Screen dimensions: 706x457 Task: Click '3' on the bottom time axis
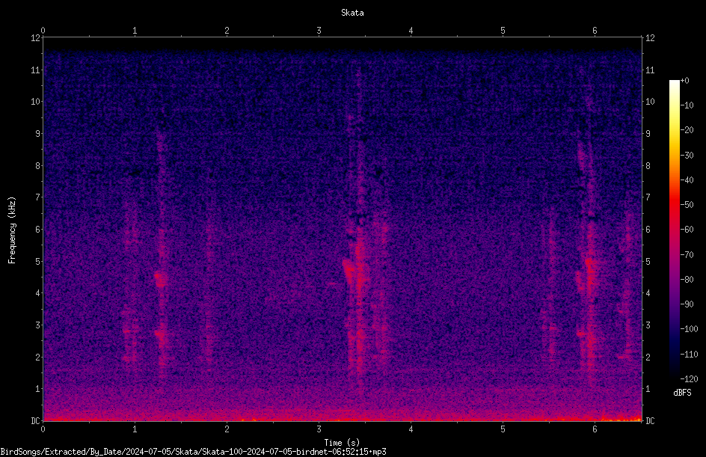[x=319, y=429]
